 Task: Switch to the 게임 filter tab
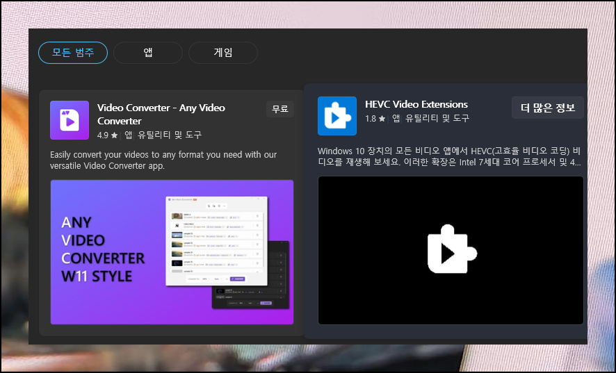tap(223, 53)
